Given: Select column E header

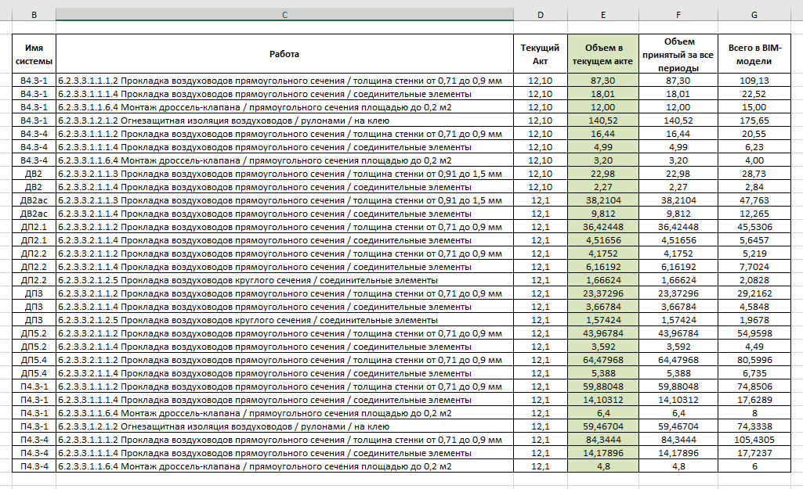Looking at the screenshot, I should (x=603, y=15).
